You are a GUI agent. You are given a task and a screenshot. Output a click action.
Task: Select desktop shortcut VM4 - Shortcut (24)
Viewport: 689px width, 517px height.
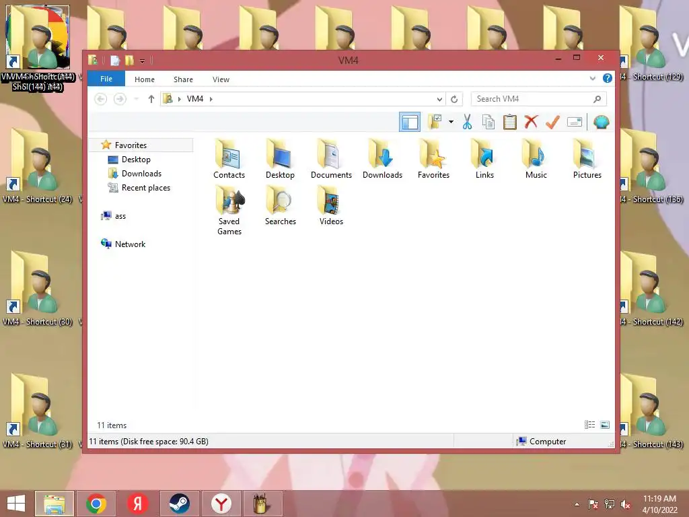pyautogui.click(x=37, y=167)
